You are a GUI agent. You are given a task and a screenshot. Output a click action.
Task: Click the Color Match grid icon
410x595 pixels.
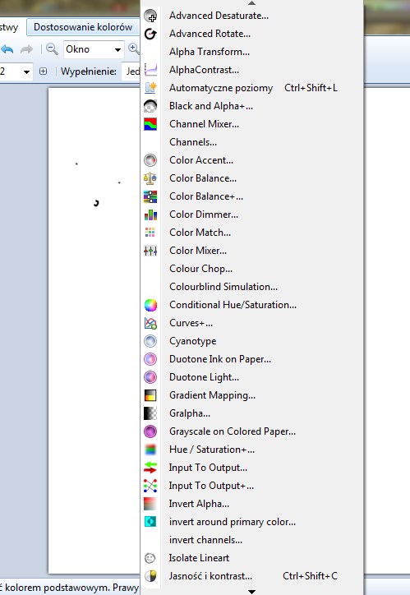(x=150, y=233)
